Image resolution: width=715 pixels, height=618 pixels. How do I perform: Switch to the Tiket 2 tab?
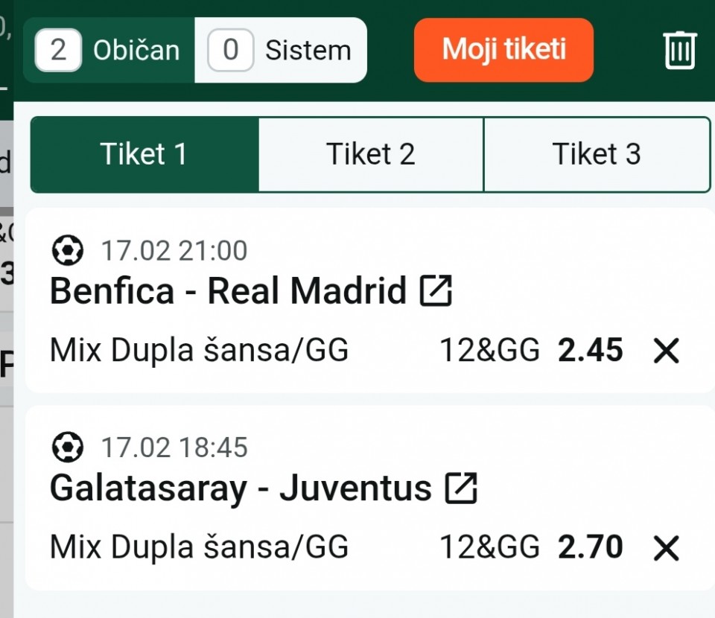[x=371, y=154]
